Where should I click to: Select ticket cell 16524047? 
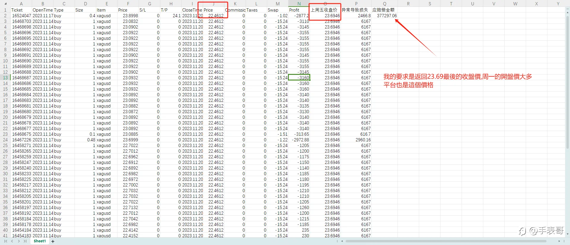tap(21, 15)
